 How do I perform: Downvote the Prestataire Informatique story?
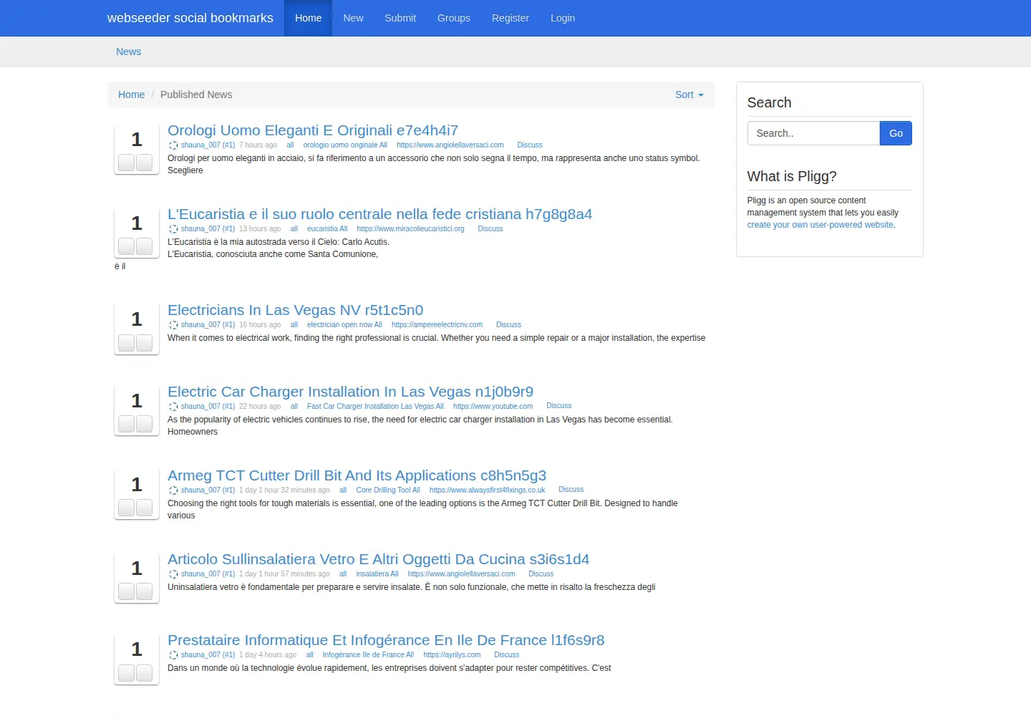145,673
